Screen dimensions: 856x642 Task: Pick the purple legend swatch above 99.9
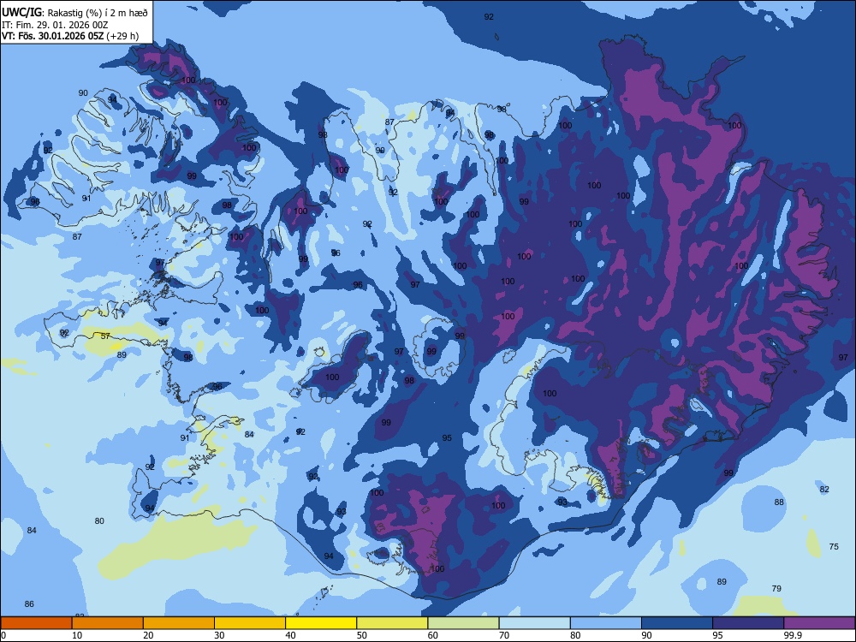pyautogui.click(x=819, y=623)
